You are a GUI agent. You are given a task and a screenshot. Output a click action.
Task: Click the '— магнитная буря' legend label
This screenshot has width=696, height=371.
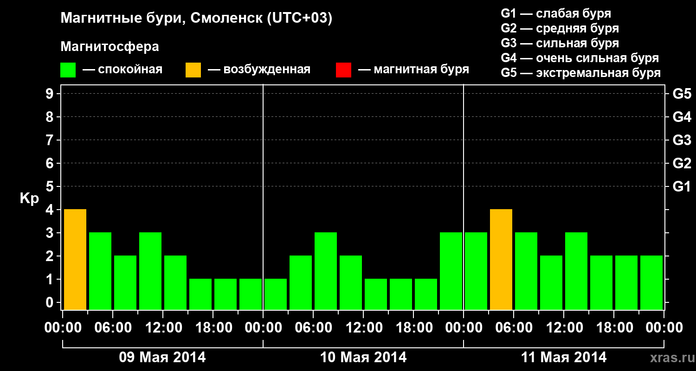414,70
